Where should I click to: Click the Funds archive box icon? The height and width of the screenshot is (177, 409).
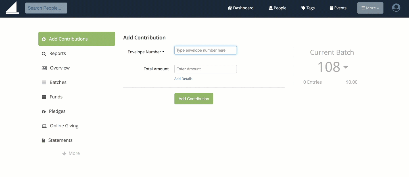44,97
